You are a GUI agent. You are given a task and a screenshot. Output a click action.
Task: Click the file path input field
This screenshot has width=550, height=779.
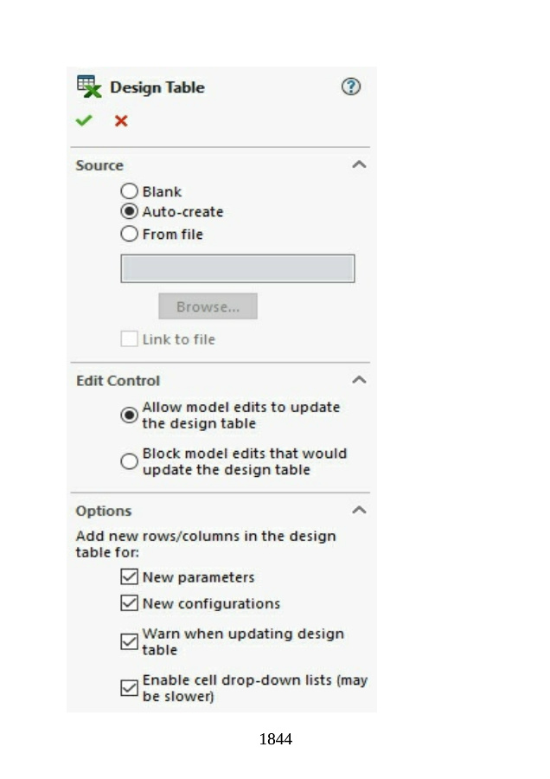[237, 268]
